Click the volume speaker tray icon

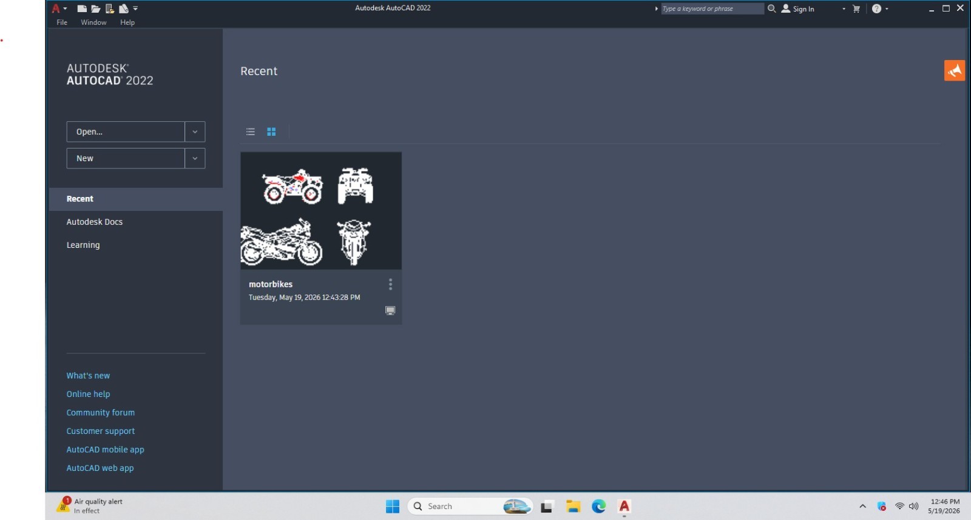click(x=913, y=506)
